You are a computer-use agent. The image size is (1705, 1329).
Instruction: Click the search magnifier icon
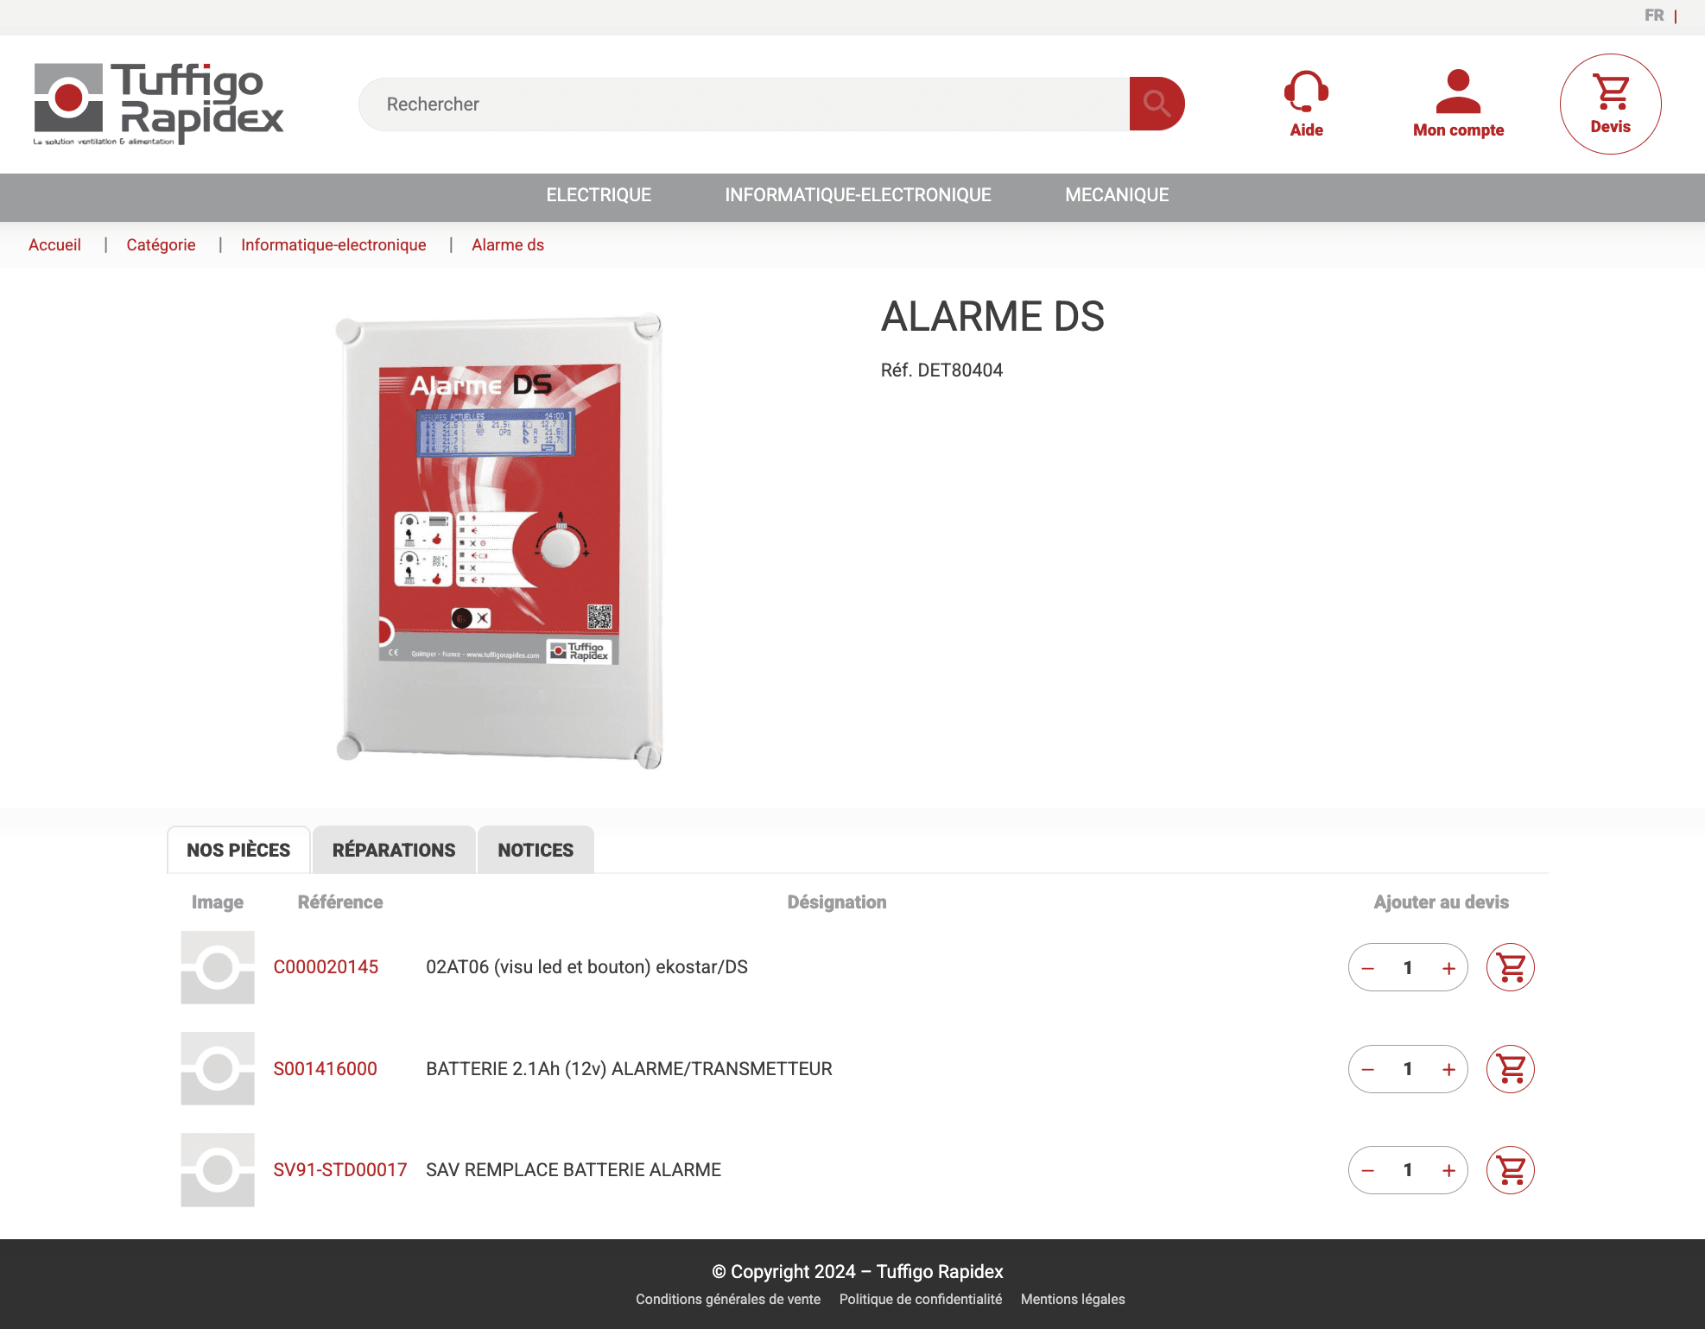coord(1156,104)
